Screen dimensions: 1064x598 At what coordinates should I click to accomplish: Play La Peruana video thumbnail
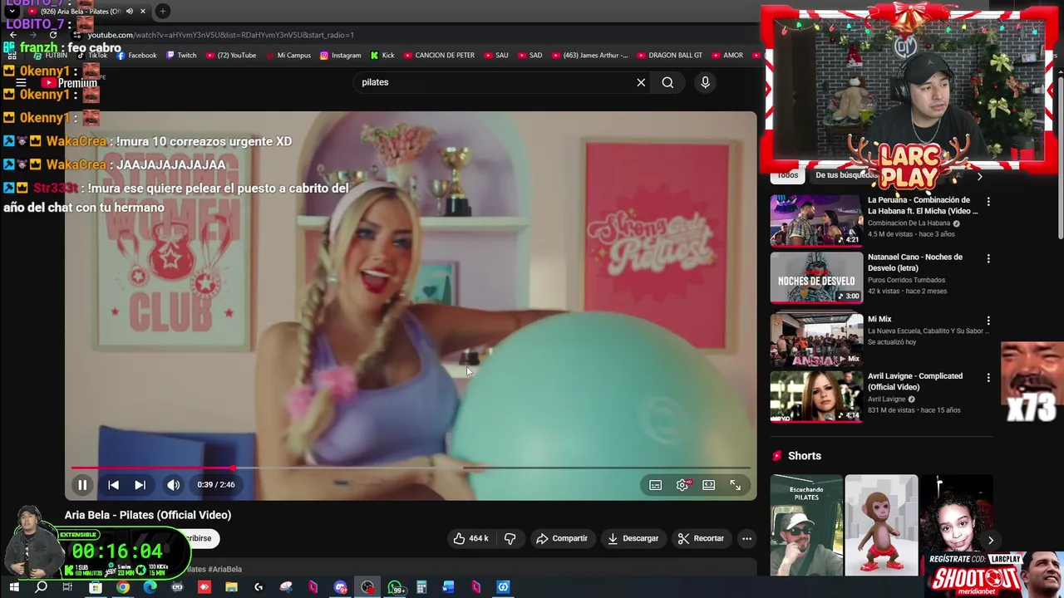pos(816,221)
